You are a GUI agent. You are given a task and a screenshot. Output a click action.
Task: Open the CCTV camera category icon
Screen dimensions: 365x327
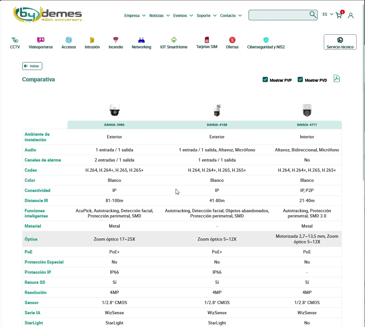point(15,40)
